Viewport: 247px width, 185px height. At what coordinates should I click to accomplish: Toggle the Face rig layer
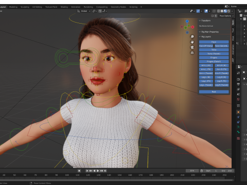pyautogui.click(x=214, y=42)
